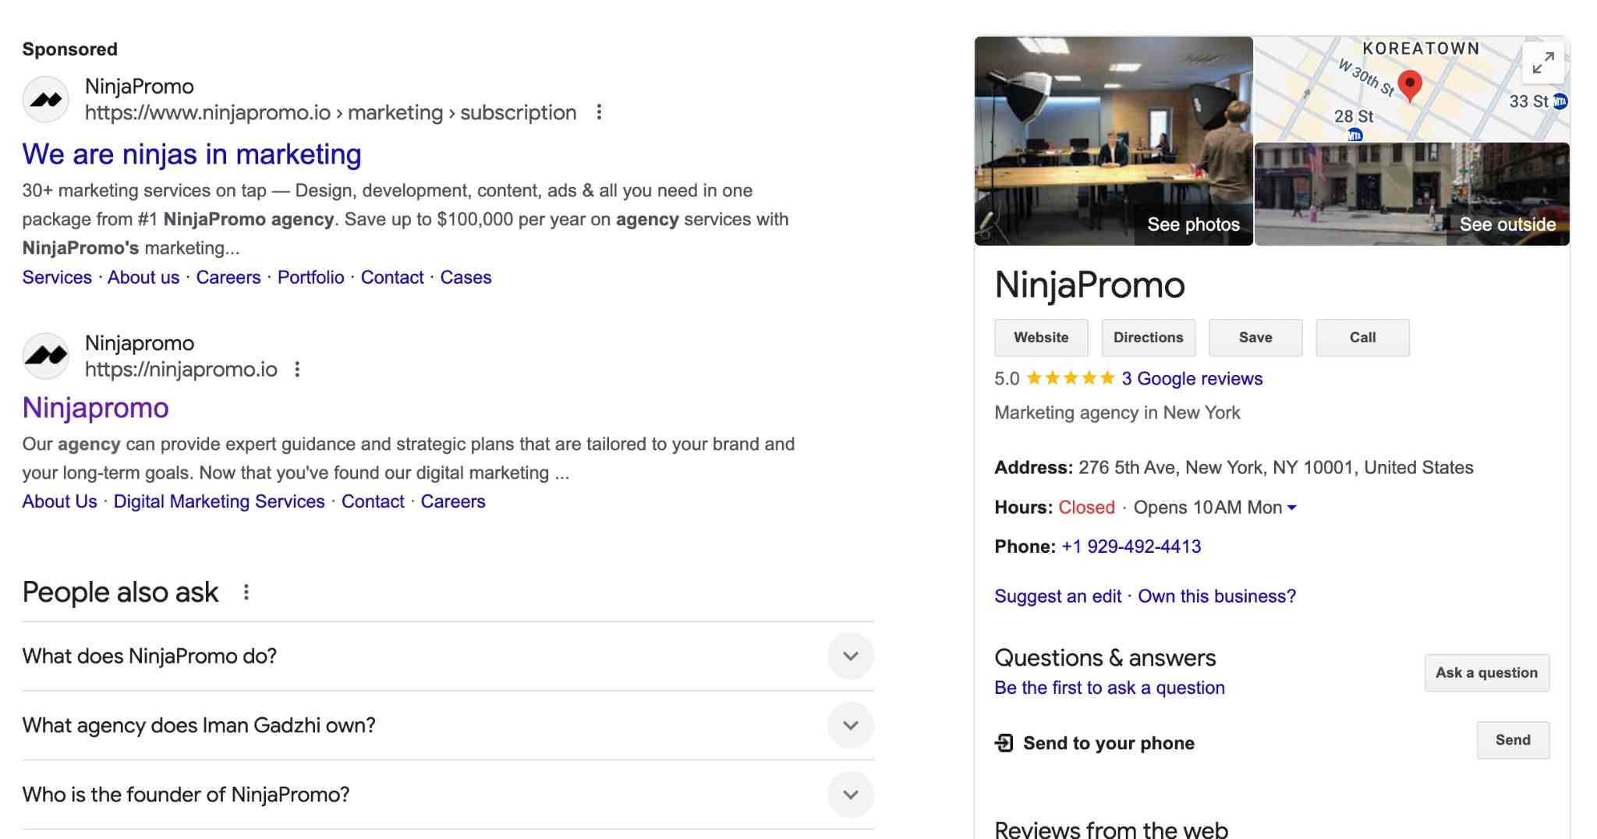
Task: Open See photos office thumbnail
Action: coord(1114,141)
